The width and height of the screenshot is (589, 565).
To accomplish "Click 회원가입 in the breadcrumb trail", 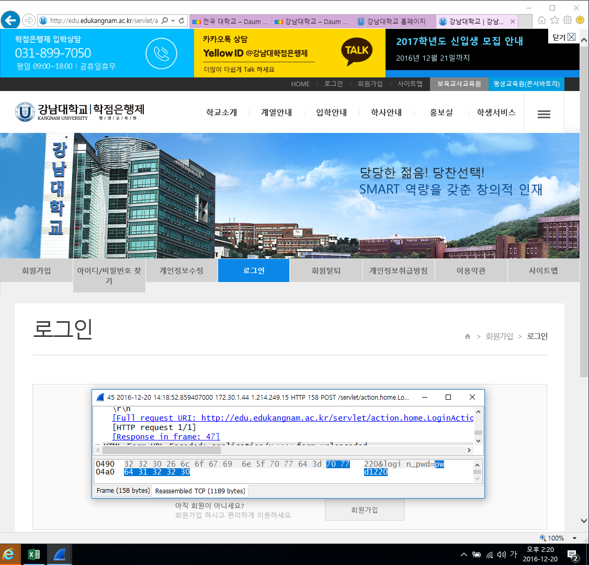I will (x=499, y=336).
